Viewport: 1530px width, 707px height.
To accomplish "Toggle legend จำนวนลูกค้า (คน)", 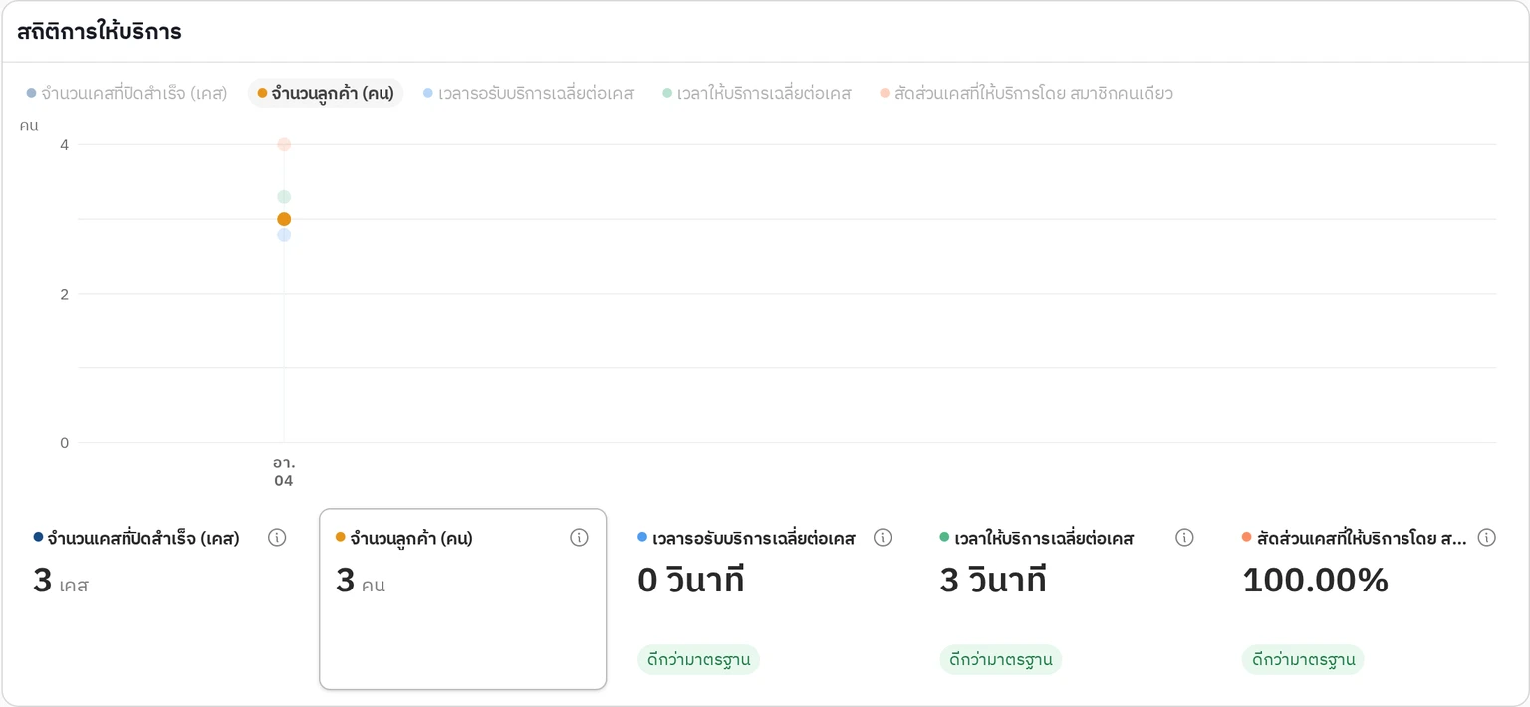I will [326, 93].
